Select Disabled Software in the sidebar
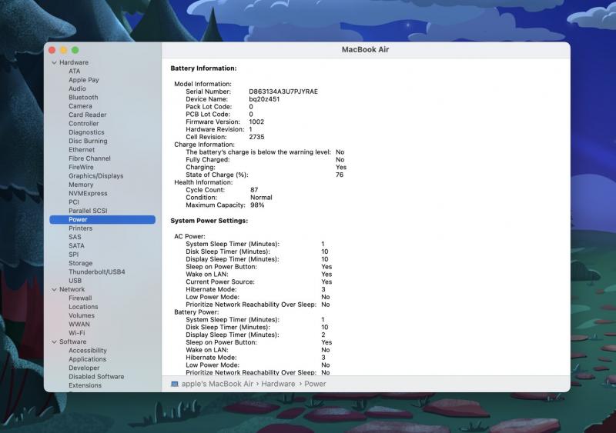616x433 pixels. pos(96,376)
